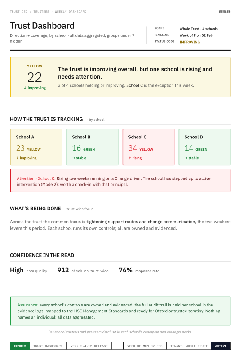Click the ACTIVE status badge
This screenshot has width=239, height=355.
(x=221, y=346)
